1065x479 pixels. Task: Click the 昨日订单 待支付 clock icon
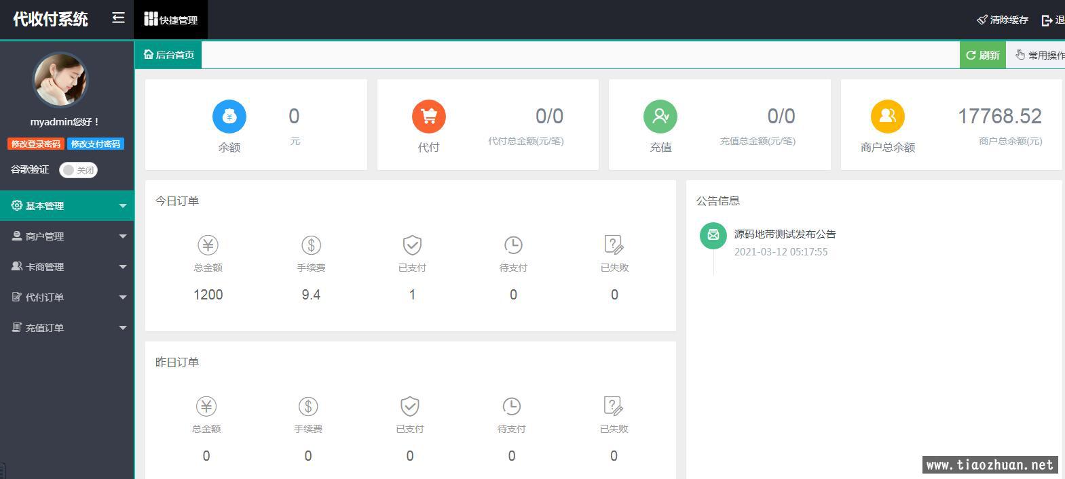click(x=512, y=406)
